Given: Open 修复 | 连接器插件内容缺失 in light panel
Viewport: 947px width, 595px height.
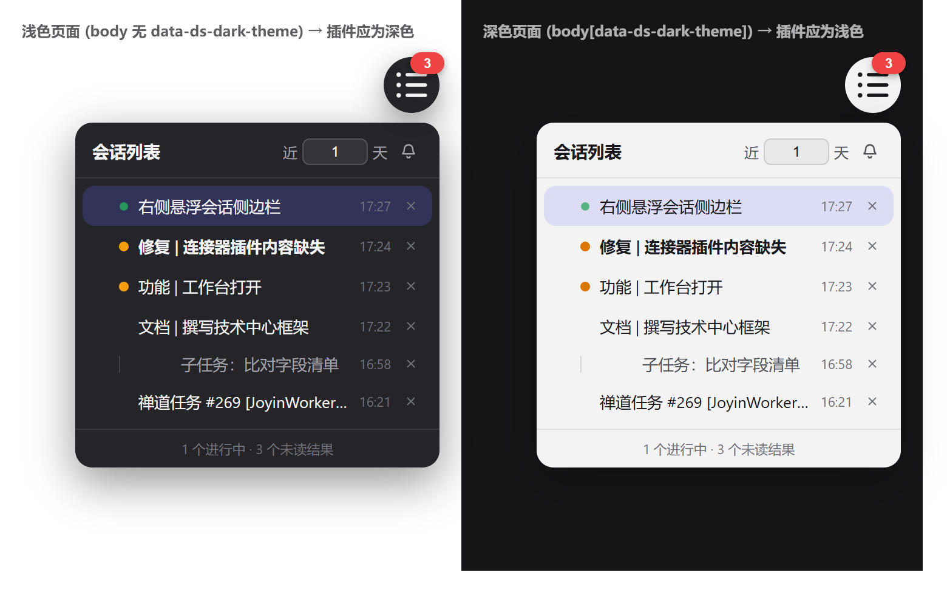Looking at the screenshot, I should pyautogui.click(x=719, y=246).
